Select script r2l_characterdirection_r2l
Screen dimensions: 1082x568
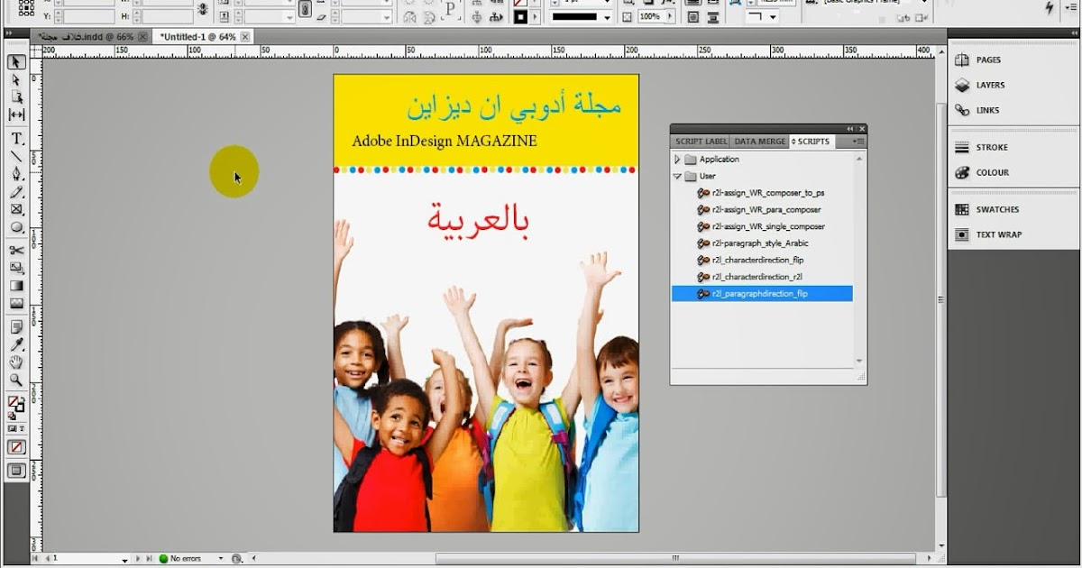[756, 277]
